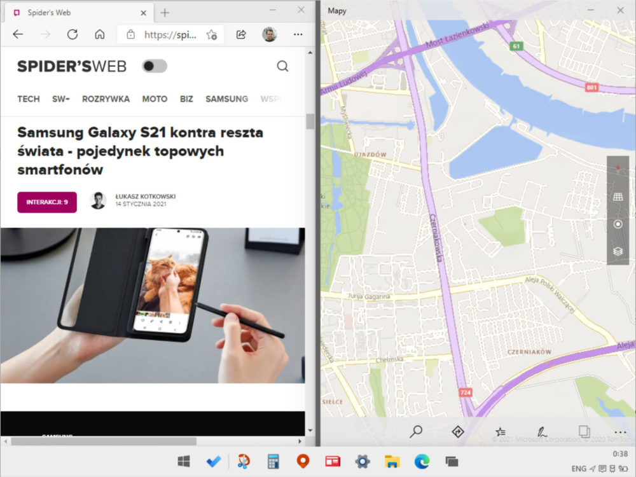Viewport: 636px width, 477px height.
Task: Open saved places favorites list
Action: pyautogui.click(x=501, y=432)
